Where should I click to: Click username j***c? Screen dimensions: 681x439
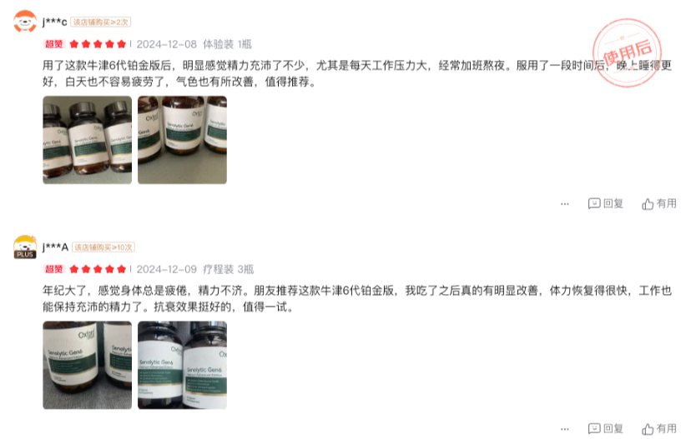pyautogui.click(x=55, y=22)
